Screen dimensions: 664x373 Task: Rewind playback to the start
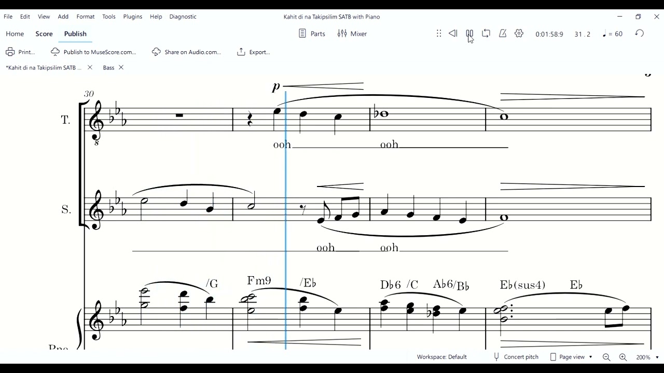pyautogui.click(x=453, y=34)
